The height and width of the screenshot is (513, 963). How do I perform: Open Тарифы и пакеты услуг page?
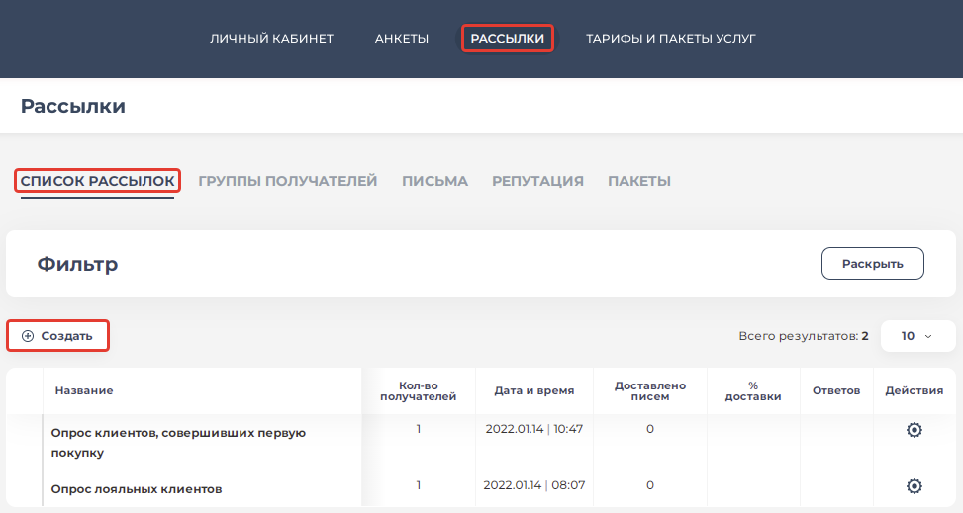pos(671,38)
